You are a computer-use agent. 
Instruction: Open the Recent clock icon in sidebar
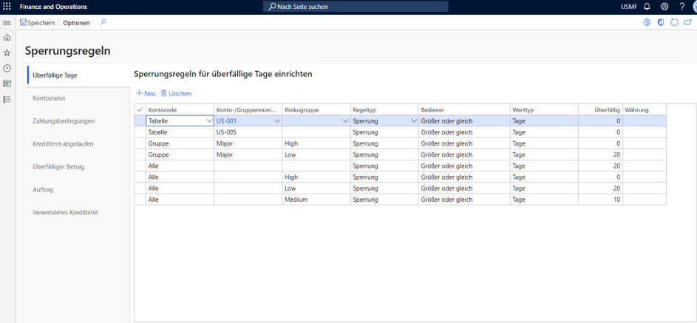point(7,69)
